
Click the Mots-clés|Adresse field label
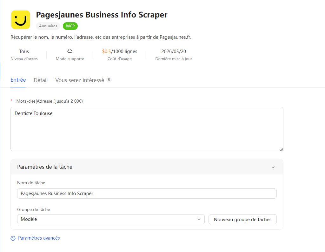[50, 101]
